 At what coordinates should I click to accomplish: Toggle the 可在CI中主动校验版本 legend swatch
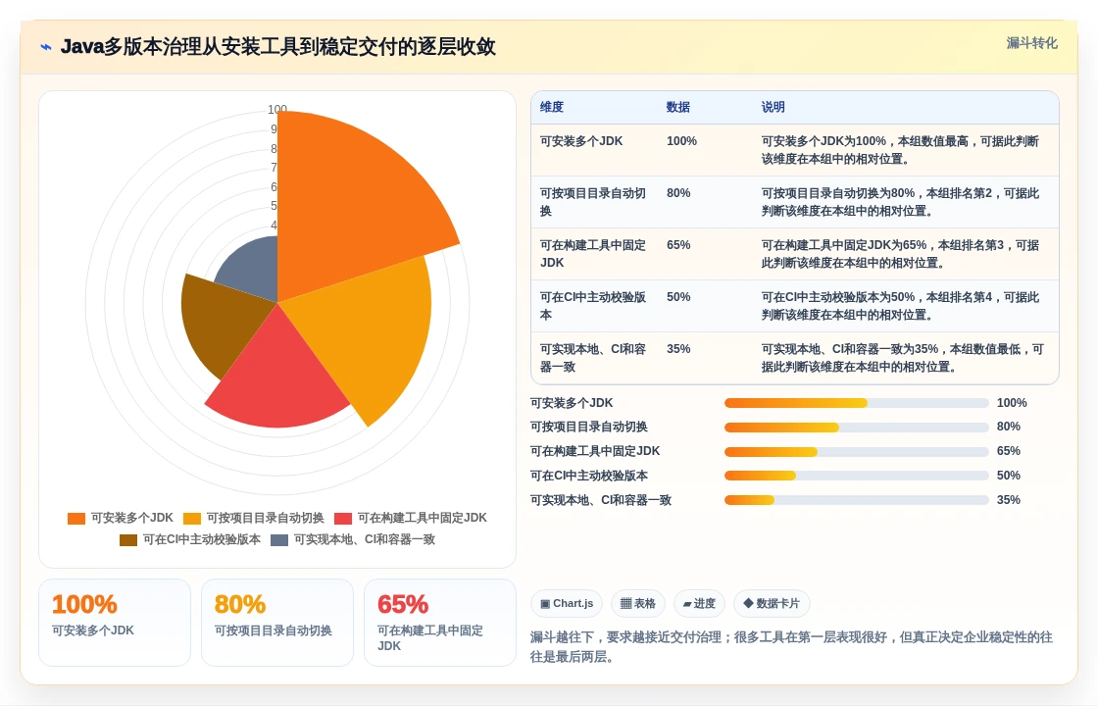tap(128, 540)
